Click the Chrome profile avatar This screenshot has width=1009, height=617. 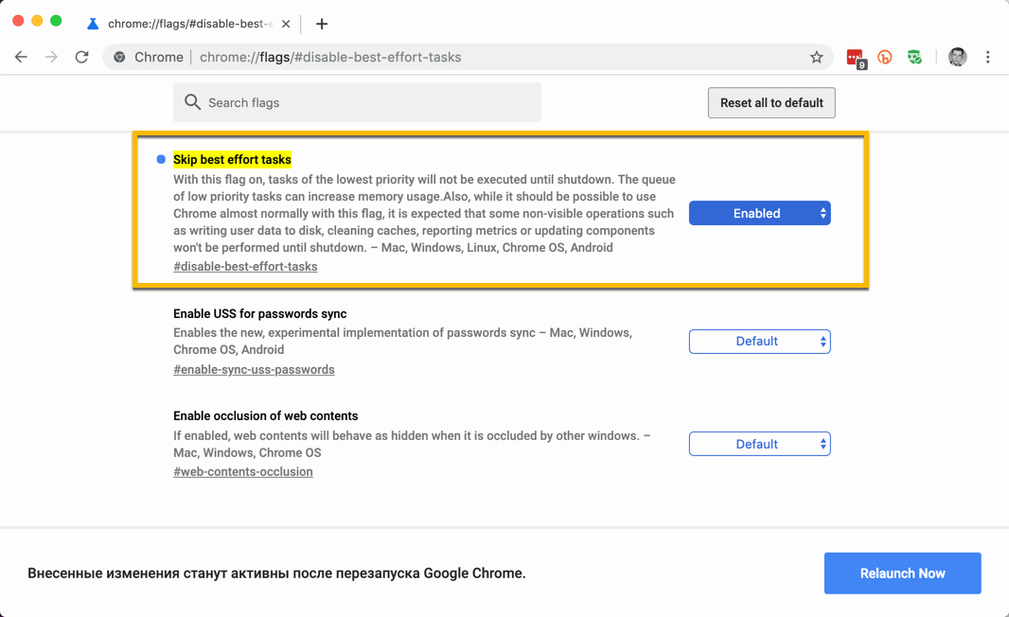click(957, 57)
